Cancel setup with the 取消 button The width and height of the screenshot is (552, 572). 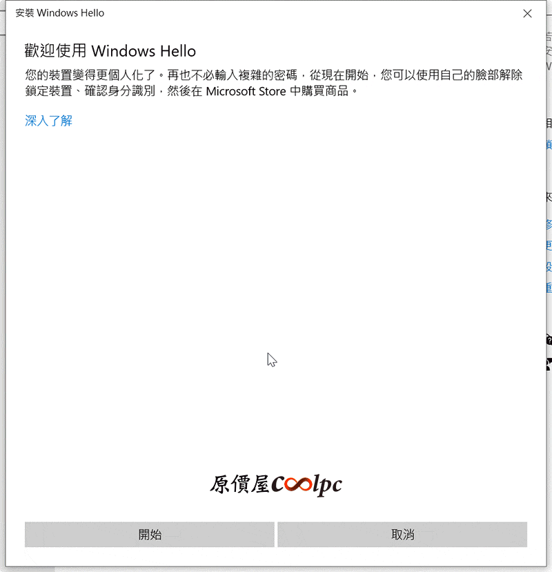[402, 535]
